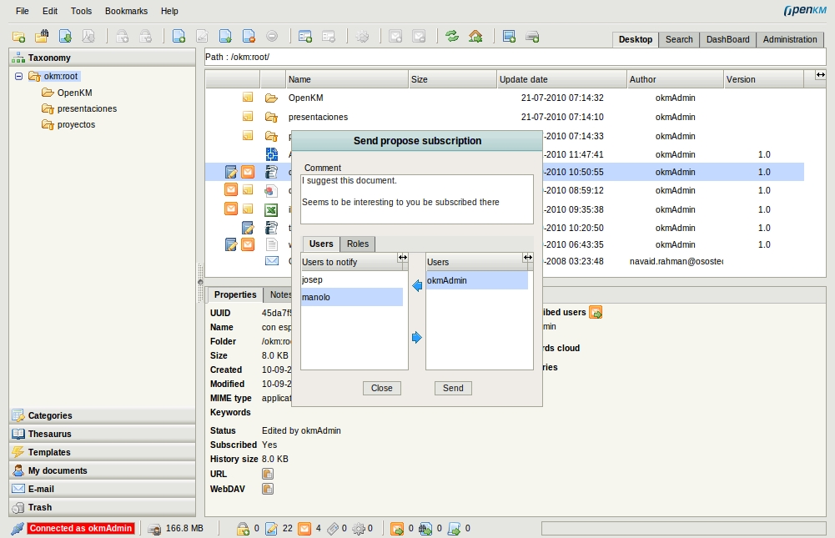The image size is (835, 538).
Task: Select the OpenKM folder in tree
Action: tap(74, 93)
